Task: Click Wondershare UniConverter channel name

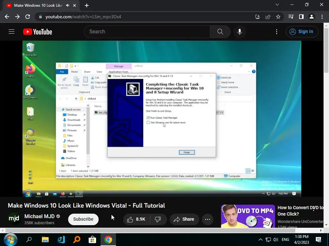Action: 300,222
